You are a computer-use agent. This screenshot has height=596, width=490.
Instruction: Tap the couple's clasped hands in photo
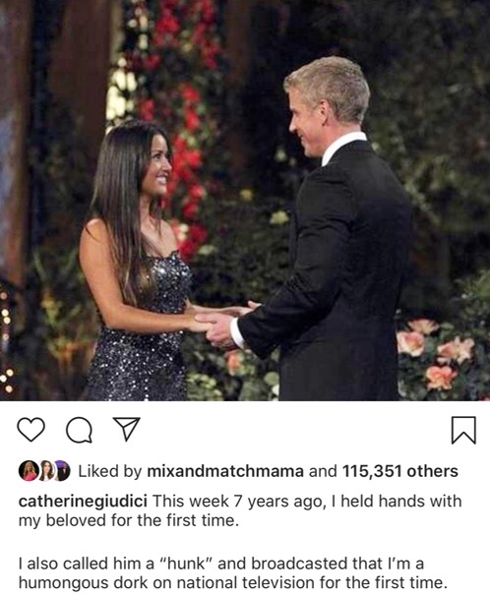pyautogui.click(x=220, y=322)
